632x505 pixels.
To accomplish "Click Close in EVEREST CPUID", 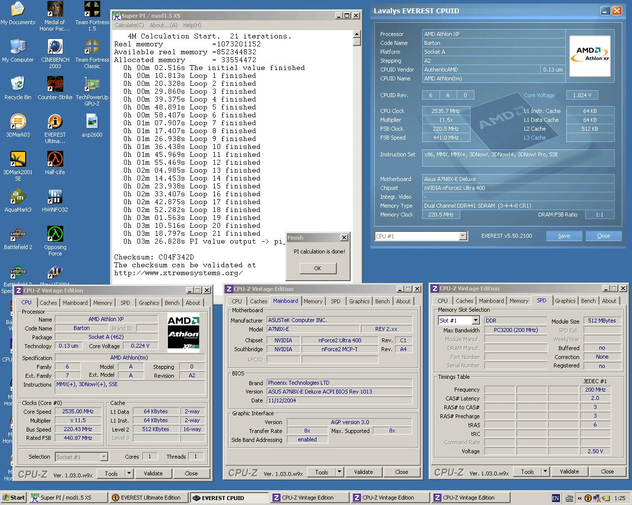I will point(603,236).
